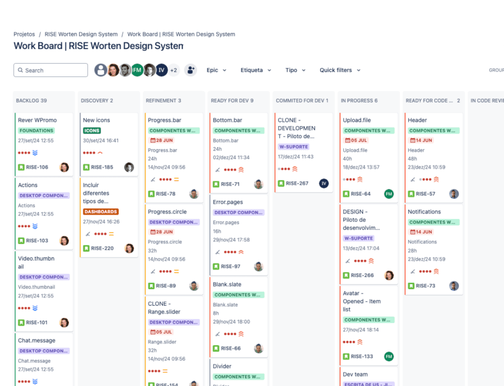This screenshot has width=504, height=386.
Task: Click story icon beside RISE-64
Action: [346, 194]
